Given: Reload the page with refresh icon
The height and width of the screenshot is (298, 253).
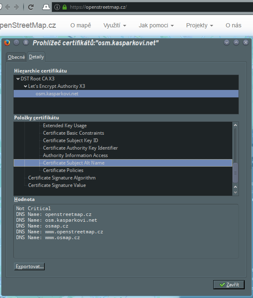Looking at the screenshot, I should [x=31, y=7].
